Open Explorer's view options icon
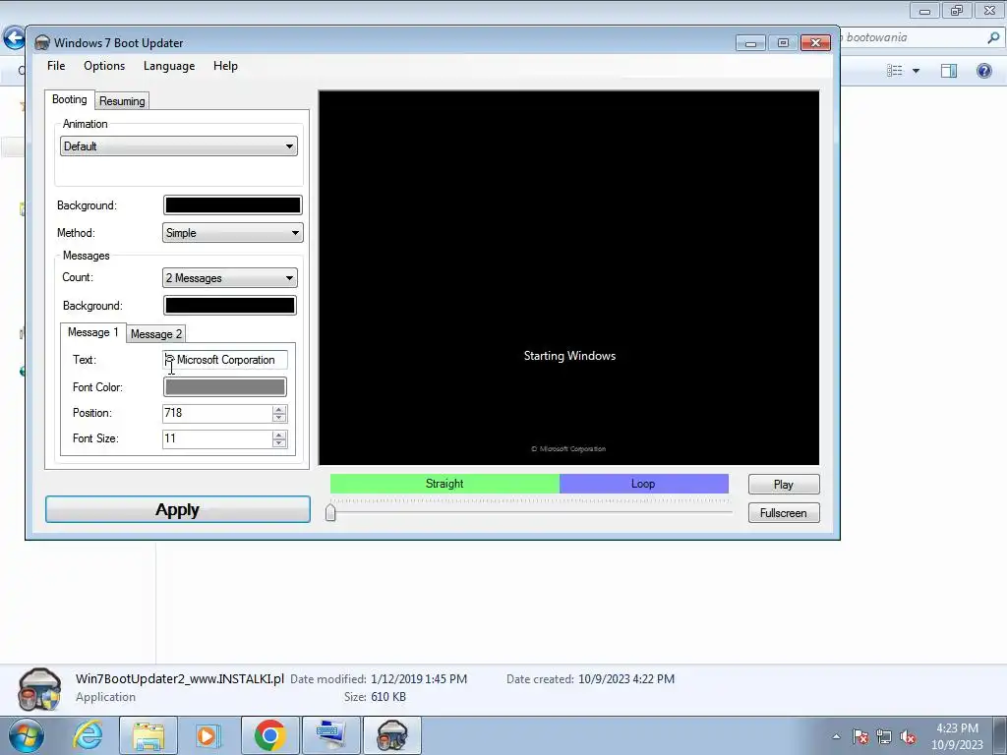The height and width of the screenshot is (755, 1007). coord(895,71)
